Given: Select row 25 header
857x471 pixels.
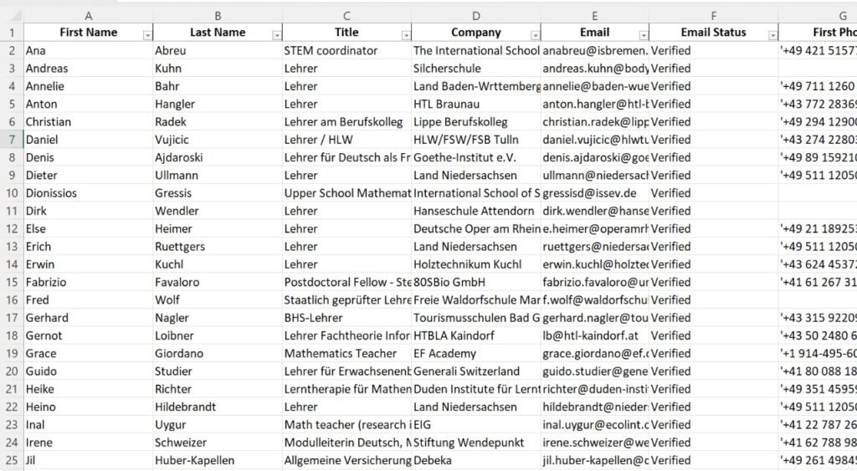Looking at the screenshot, I should tap(12, 460).
